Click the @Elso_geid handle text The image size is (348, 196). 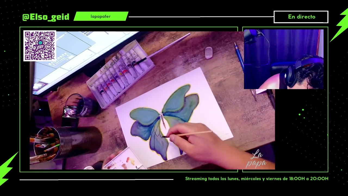pos(46,17)
